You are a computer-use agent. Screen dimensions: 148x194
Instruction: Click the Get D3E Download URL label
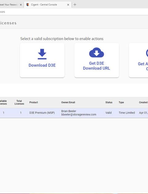pyautogui.click(x=97, y=66)
